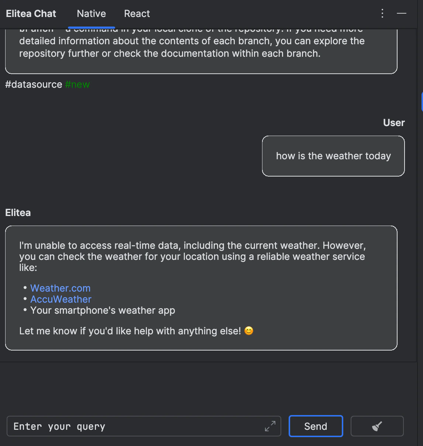The image size is (423, 446).
Task: Switch to the React tab
Action: [x=137, y=14]
